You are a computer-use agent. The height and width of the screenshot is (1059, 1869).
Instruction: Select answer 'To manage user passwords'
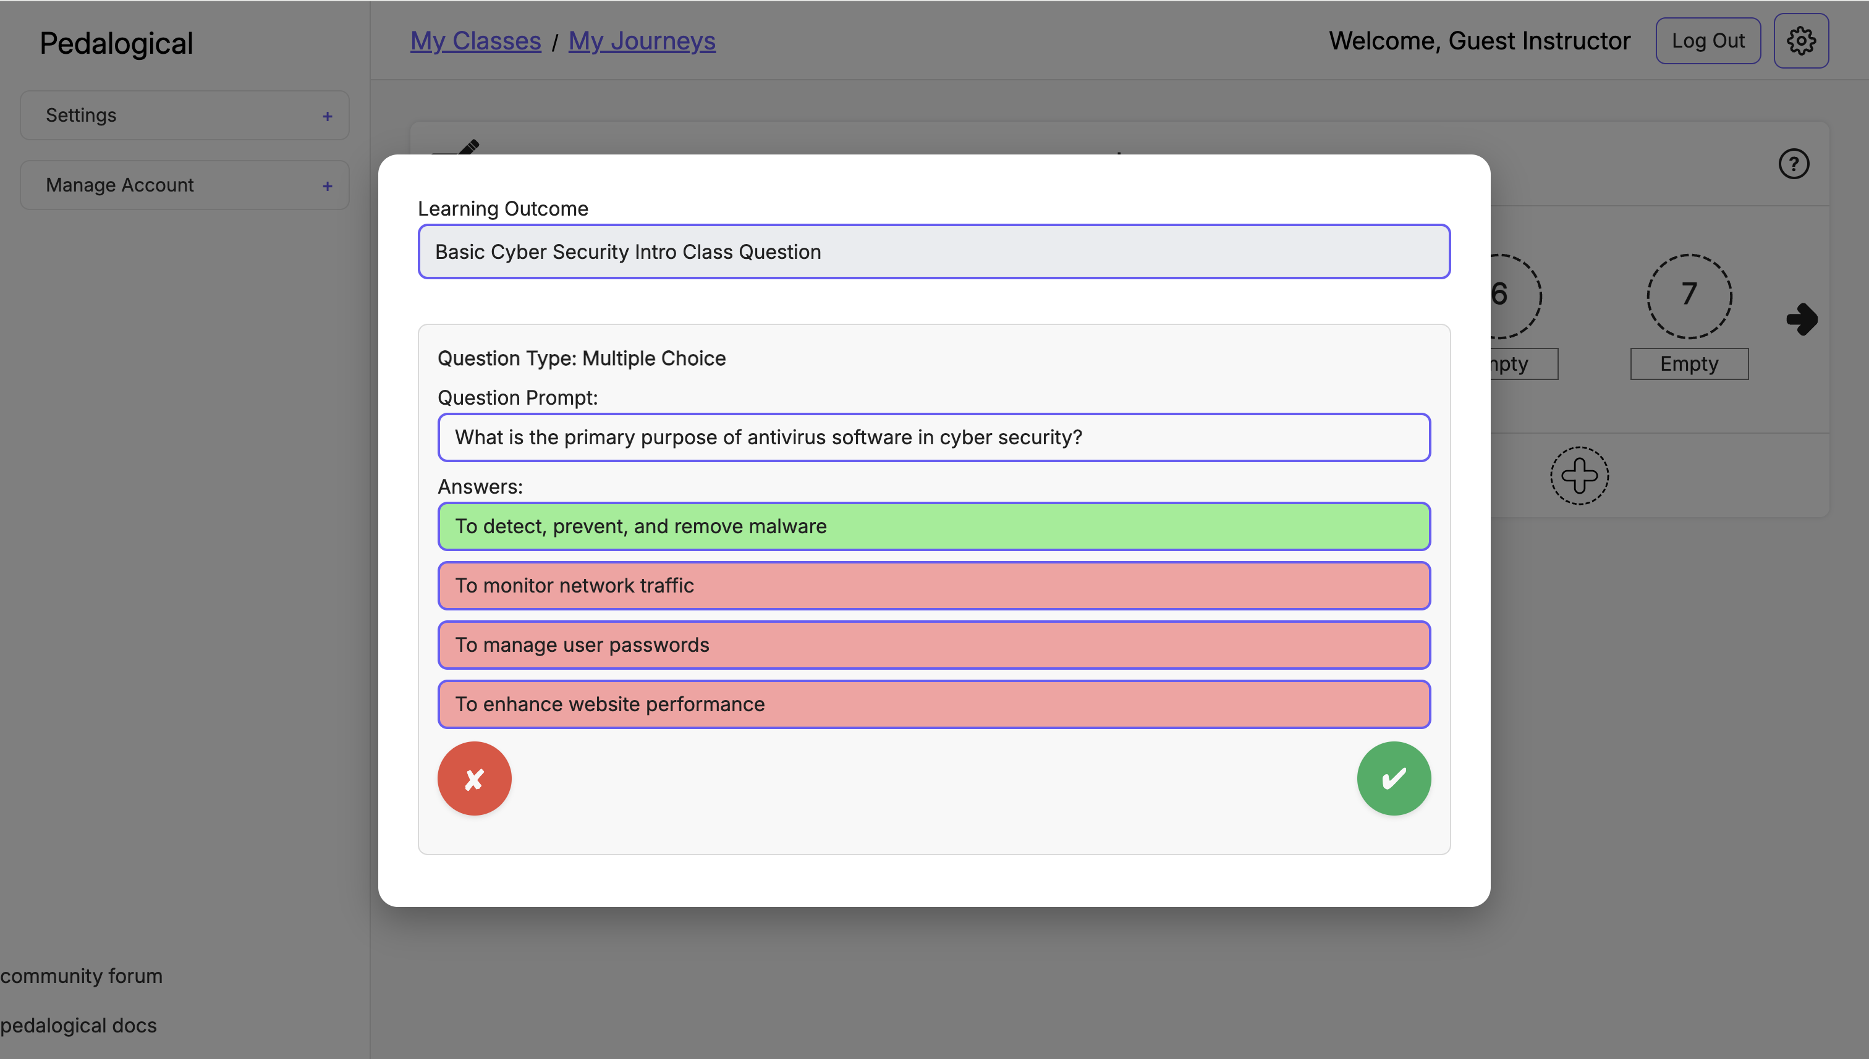[x=933, y=644]
